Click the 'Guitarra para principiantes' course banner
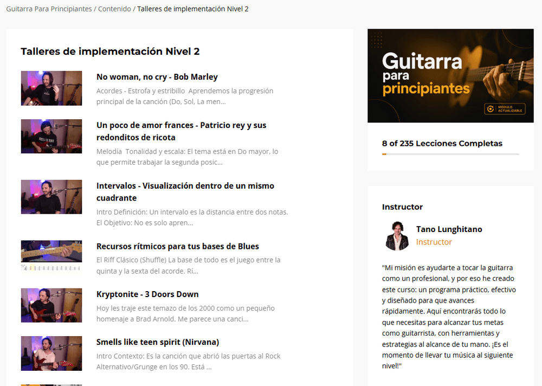This screenshot has width=542, height=386. (450, 76)
